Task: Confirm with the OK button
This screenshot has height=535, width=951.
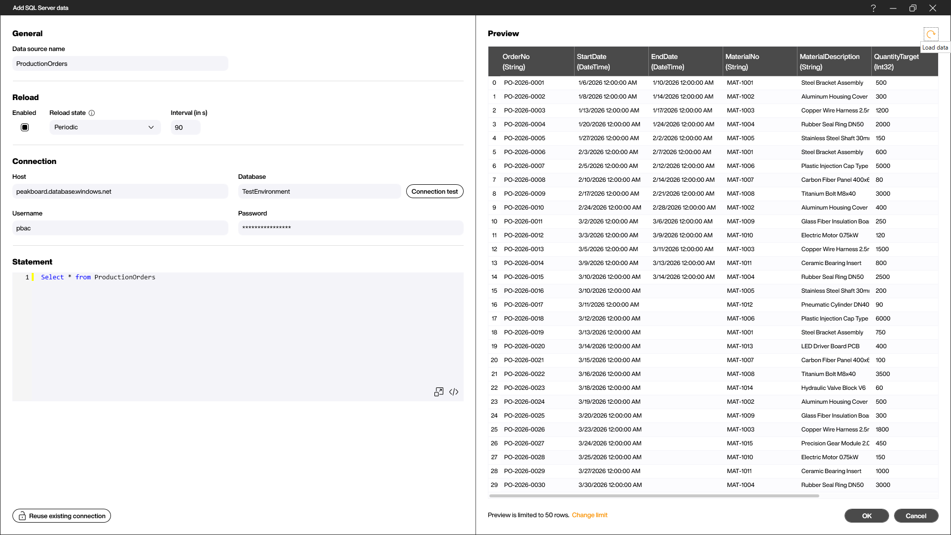Action: [867, 516]
